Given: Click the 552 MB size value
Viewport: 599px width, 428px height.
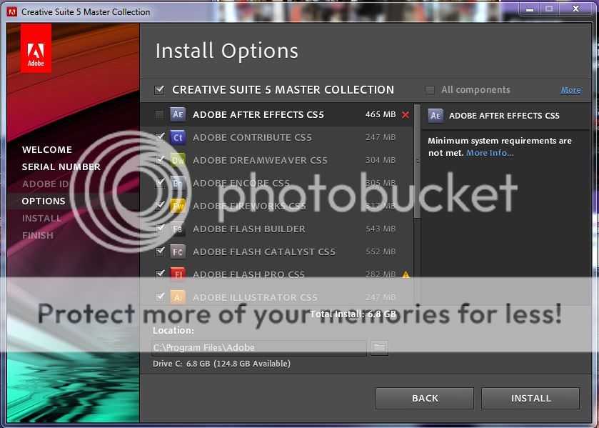Looking at the screenshot, I should click(x=381, y=252).
